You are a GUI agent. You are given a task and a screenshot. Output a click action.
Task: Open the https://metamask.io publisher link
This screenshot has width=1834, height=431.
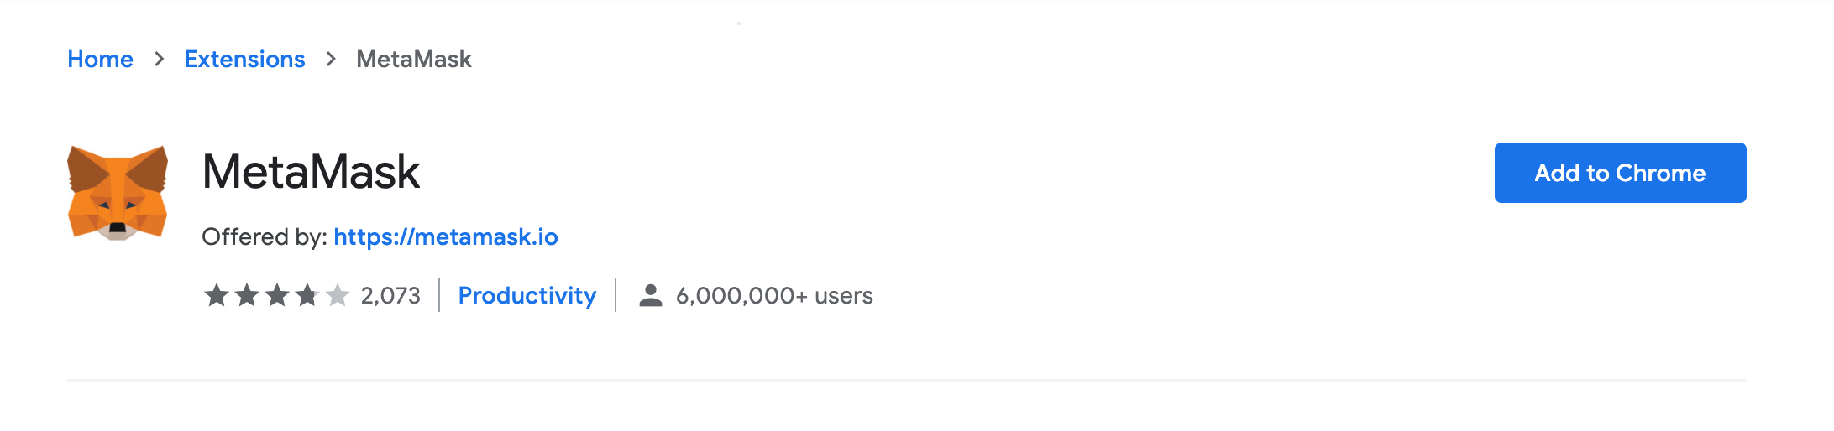pos(446,237)
